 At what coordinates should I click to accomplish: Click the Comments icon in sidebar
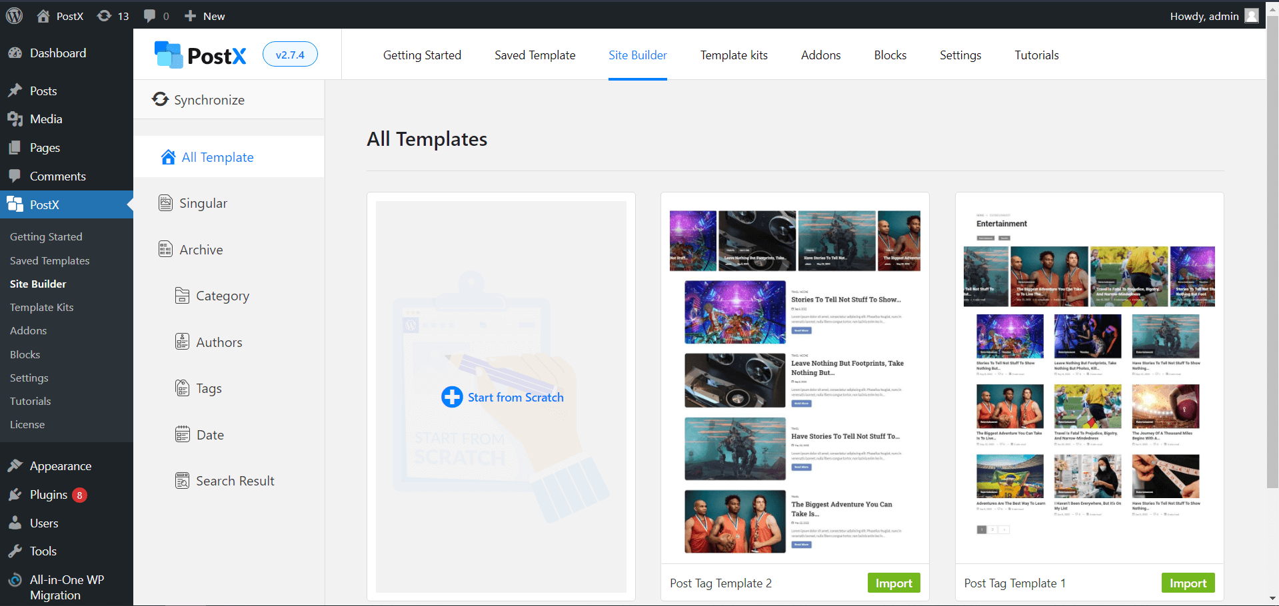(15, 176)
